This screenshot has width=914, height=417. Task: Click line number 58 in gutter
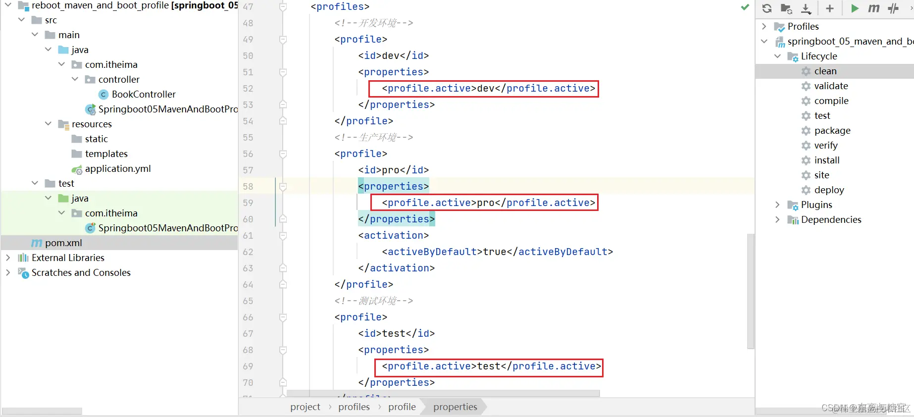248,187
